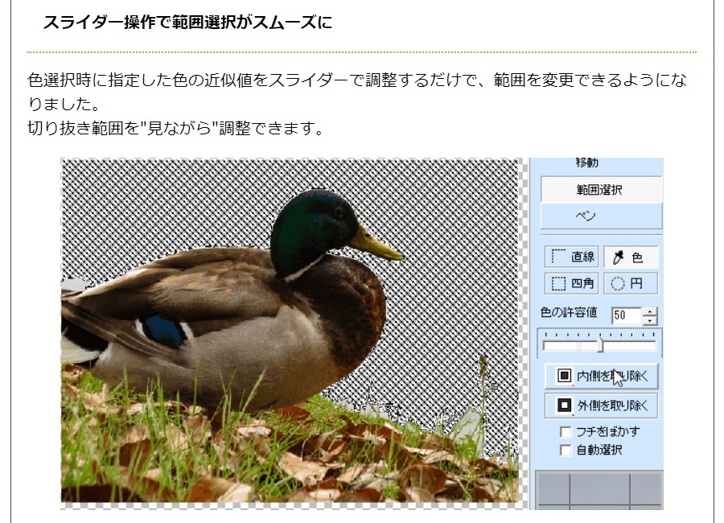Switch to the ペン tool
Image resolution: width=724 pixels, height=523 pixels.
(601, 216)
